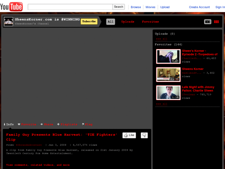Open the Share option
The height and width of the screenshot is (169, 225).
point(47,124)
